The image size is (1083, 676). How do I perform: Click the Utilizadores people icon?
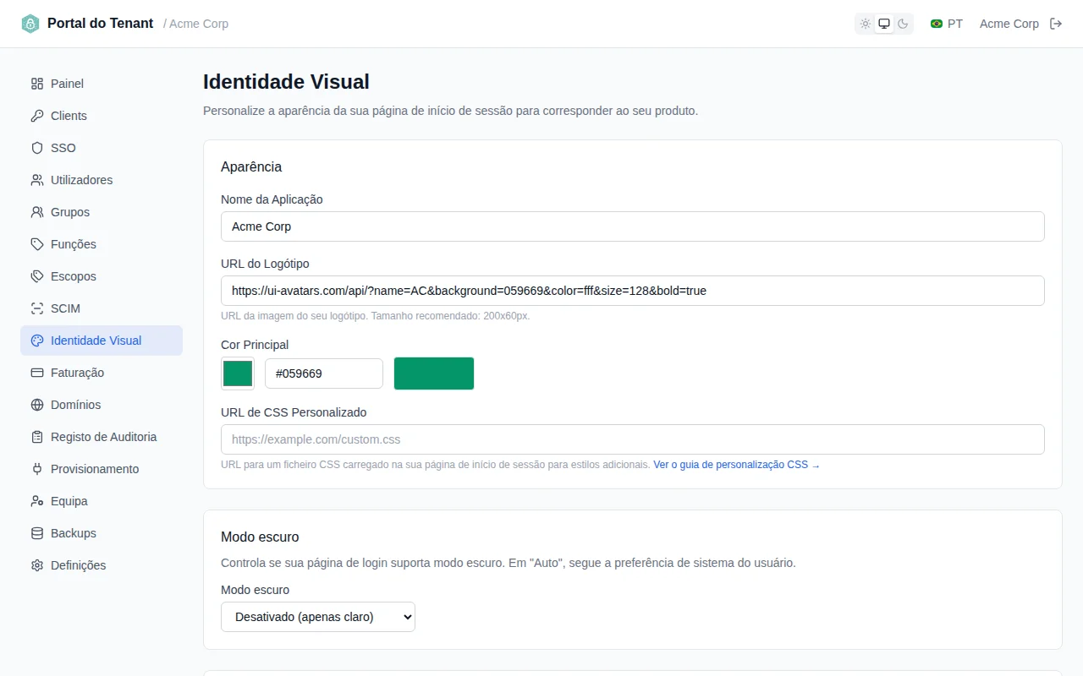point(37,180)
